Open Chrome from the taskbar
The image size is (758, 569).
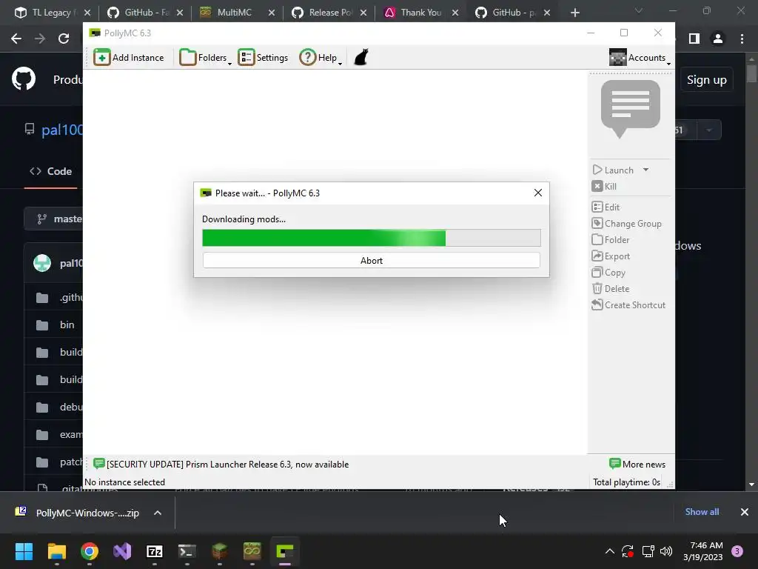coord(90,551)
